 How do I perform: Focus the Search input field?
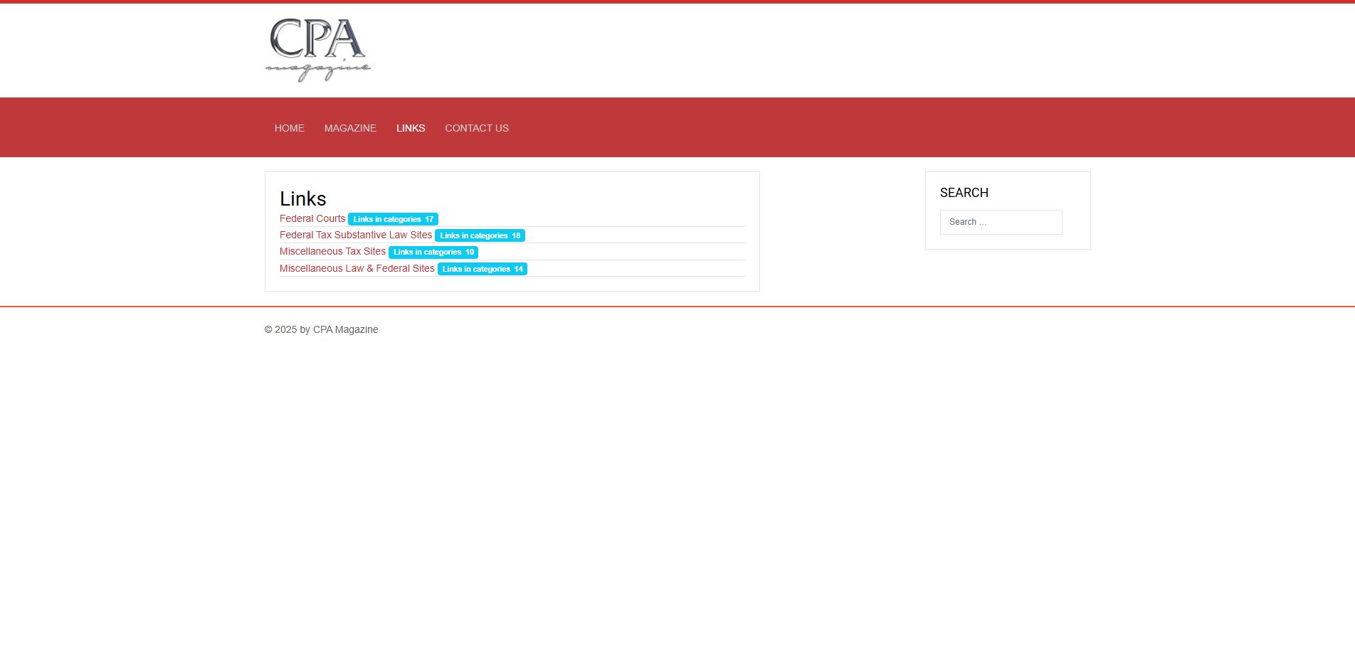pyautogui.click(x=1001, y=222)
